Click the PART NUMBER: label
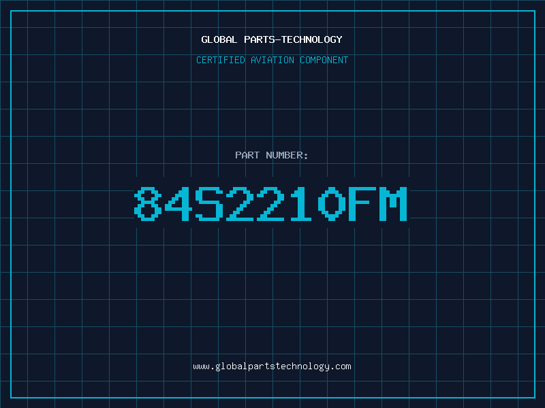The height and width of the screenshot is (408, 545). click(272, 155)
